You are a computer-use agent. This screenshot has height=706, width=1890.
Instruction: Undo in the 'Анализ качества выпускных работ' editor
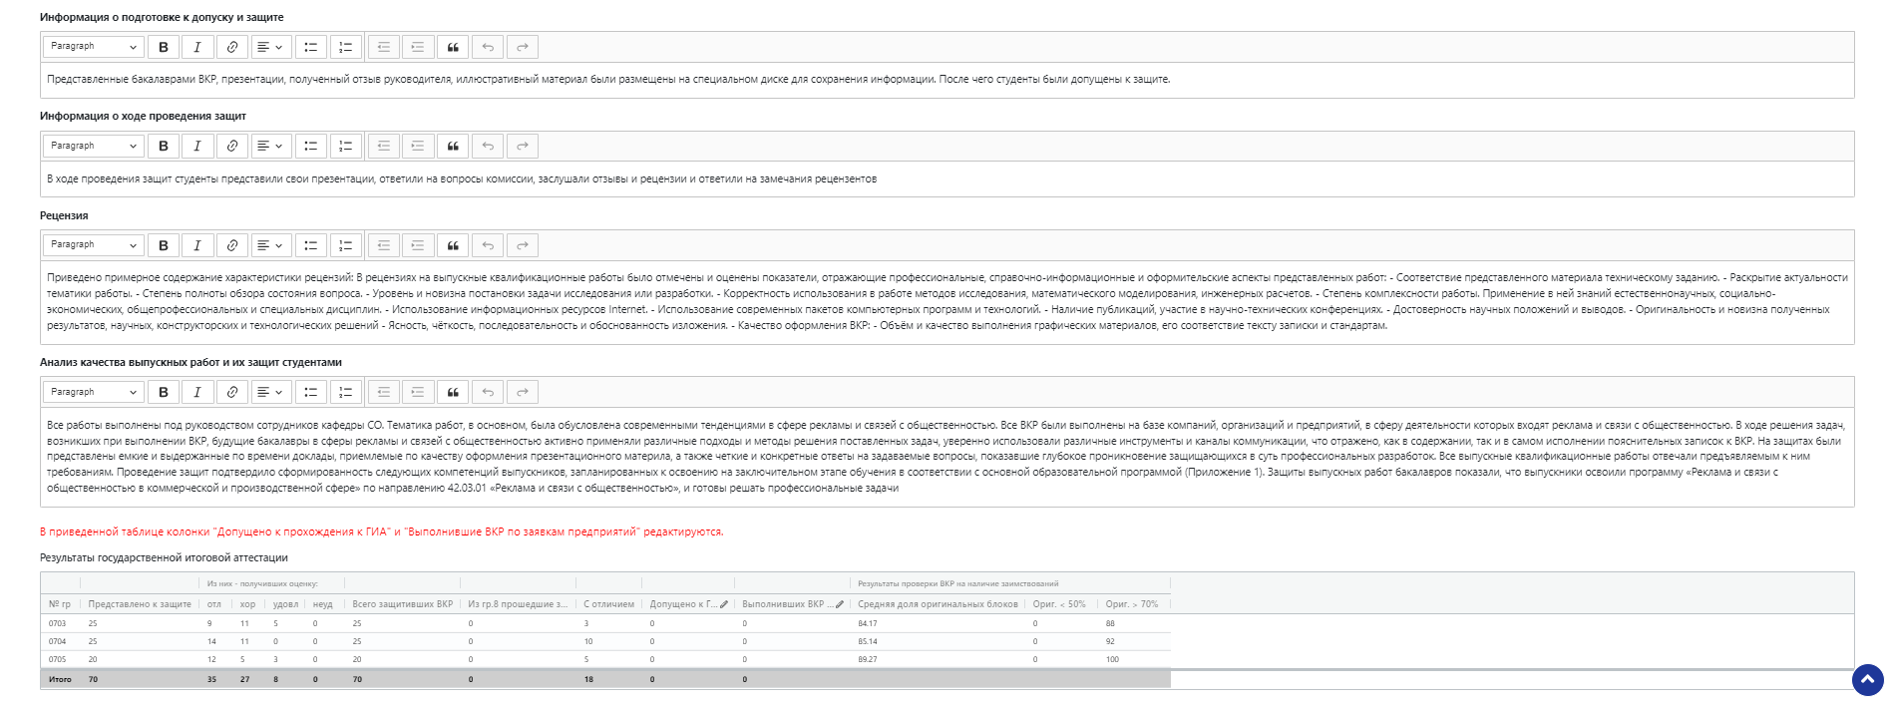click(x=488, y=392)
